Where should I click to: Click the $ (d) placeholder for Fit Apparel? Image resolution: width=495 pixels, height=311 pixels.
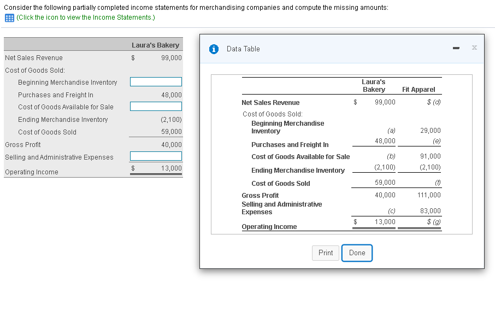point(434,102)
